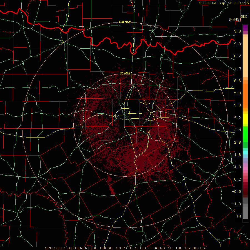
Task: Click the cyan segment of the color bar
Action: click(245, 153)
